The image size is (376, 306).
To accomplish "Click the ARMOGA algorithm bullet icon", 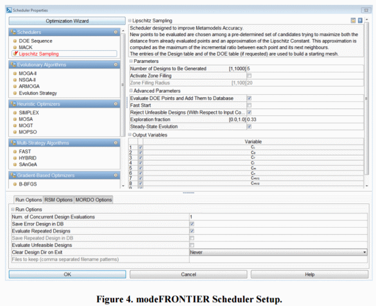I will click(x=15, y=87).
